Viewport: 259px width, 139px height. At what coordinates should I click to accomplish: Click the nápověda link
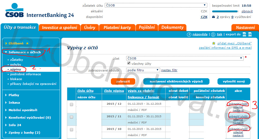[x=200, y=34]
